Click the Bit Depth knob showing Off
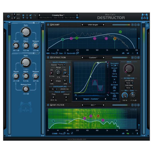The width and height of the screenshot is (153, 153). coord(114,88)
